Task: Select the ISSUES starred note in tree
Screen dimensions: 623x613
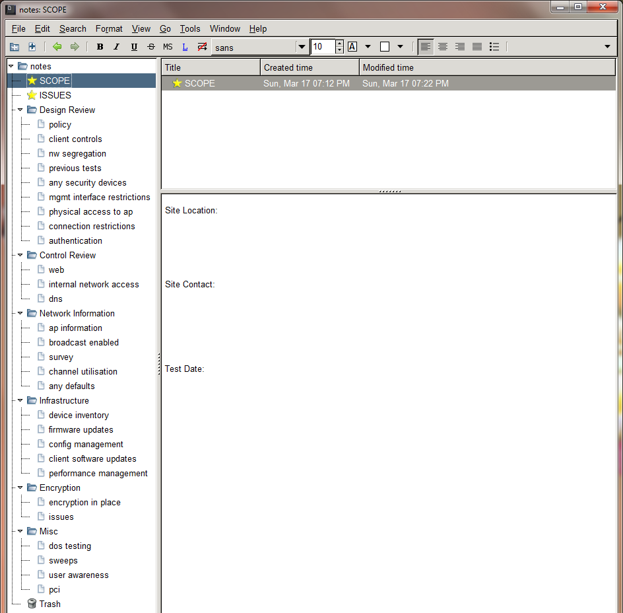Action: coord(55,96)
